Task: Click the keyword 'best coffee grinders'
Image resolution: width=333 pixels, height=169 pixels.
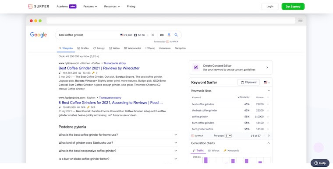Action: [203, 104]
